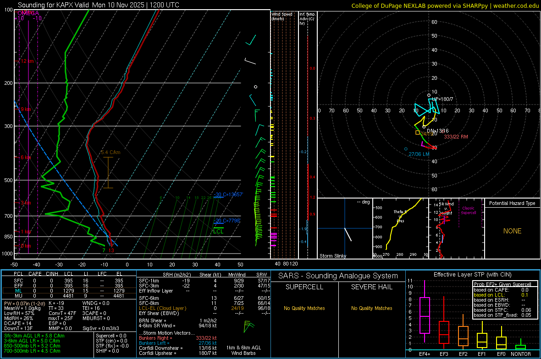Click the 'Inf. Temp. Adv.' panel header
541x359 pixels.
tap(307, 19)
